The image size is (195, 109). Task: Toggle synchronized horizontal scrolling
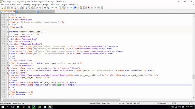click(x=63, y=8)
